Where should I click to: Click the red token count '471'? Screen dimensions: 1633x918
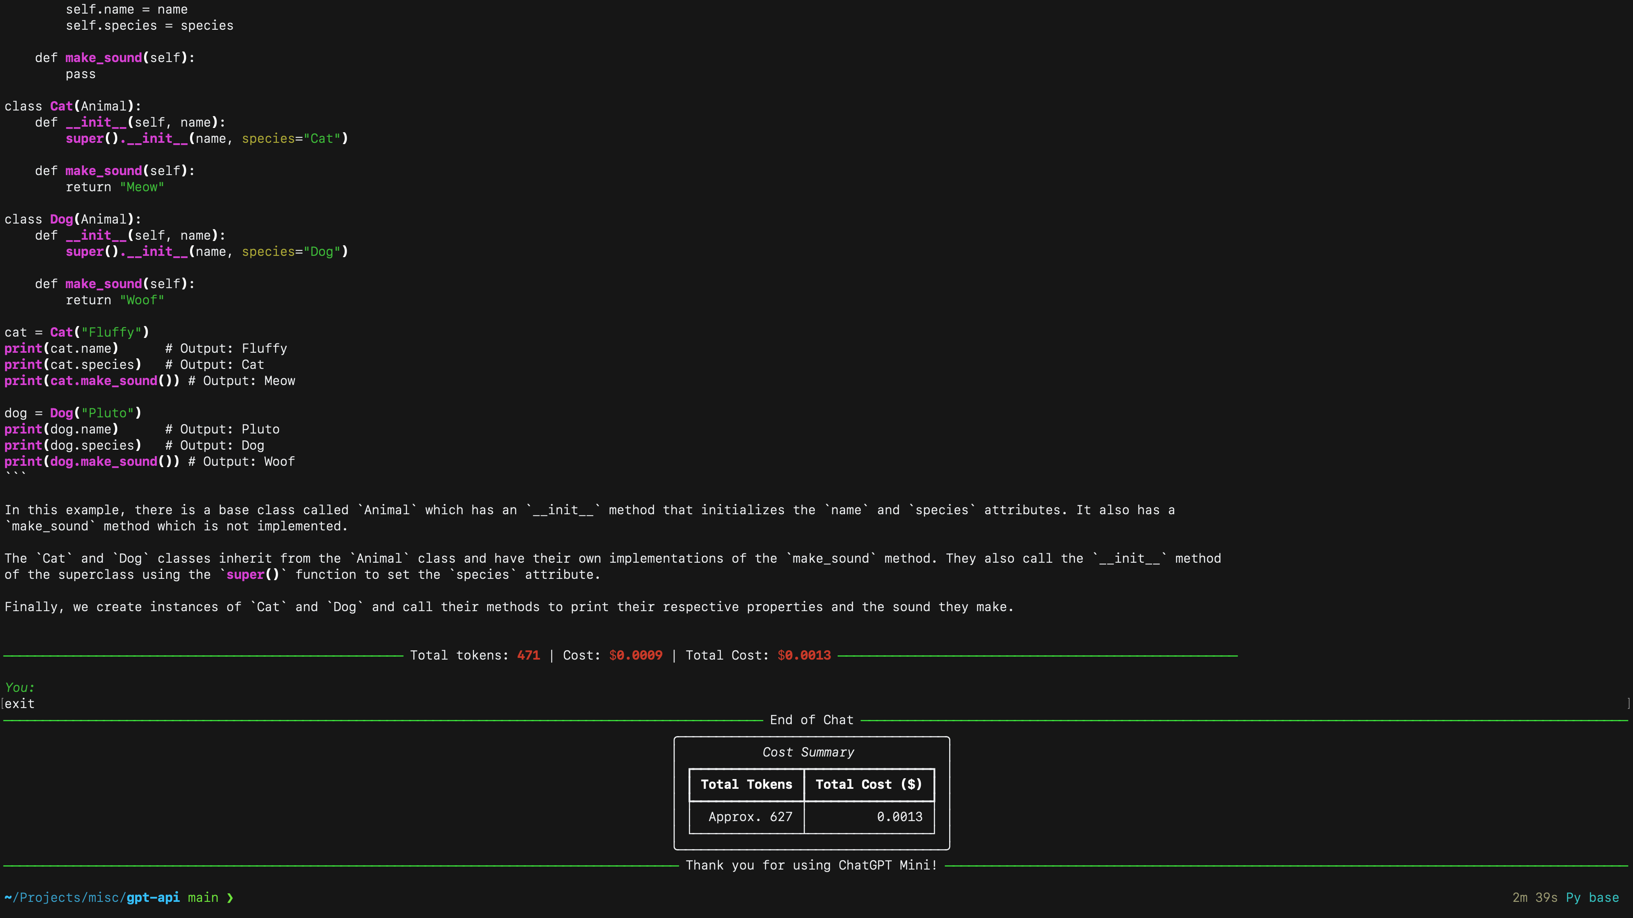tap(529, 655)
